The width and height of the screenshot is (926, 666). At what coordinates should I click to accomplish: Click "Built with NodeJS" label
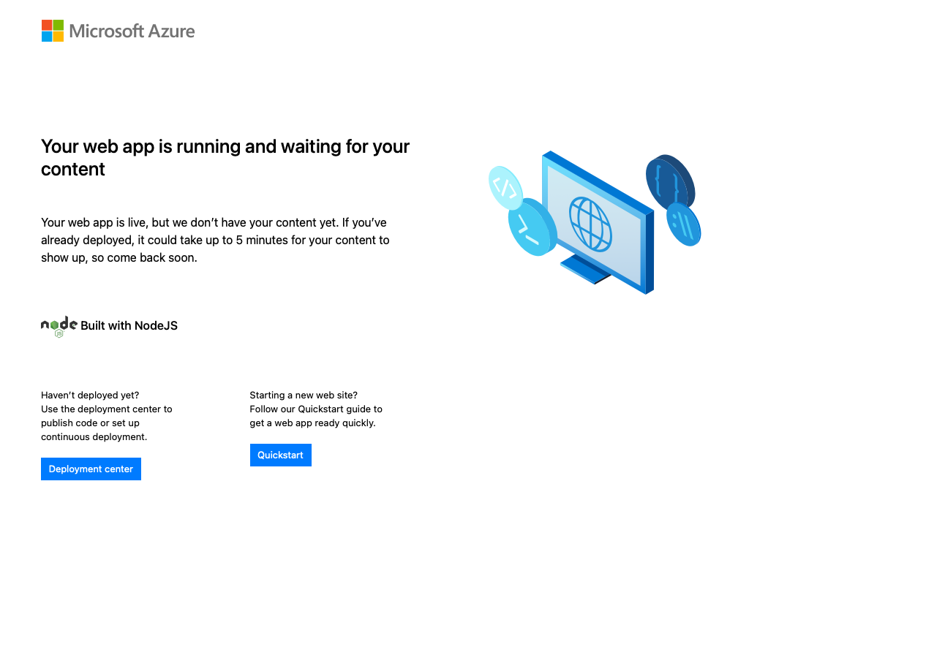pyautogui.click(x=129, y=326)
